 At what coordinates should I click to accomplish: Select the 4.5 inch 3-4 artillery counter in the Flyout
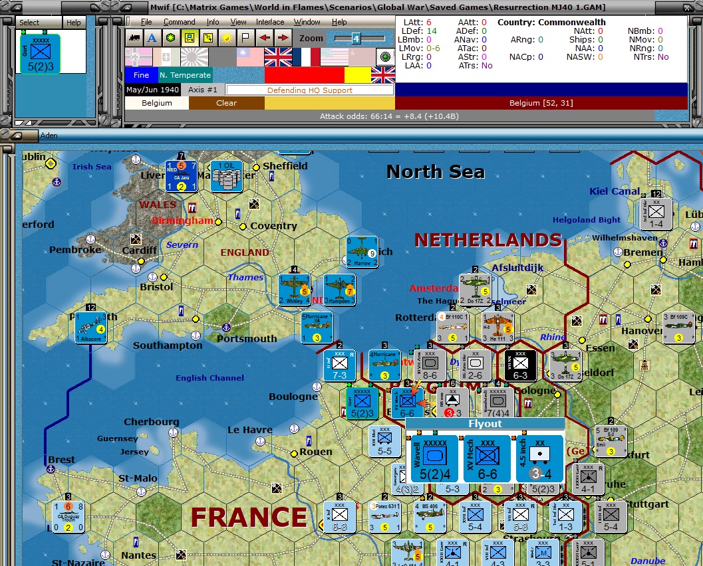[540, 460]
